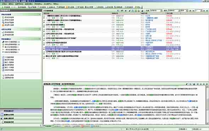Viewport: 209px width, 131px height.
Task: Click the document icon beside the first article row
Action: pyautogui.click(x=44, y=16)
